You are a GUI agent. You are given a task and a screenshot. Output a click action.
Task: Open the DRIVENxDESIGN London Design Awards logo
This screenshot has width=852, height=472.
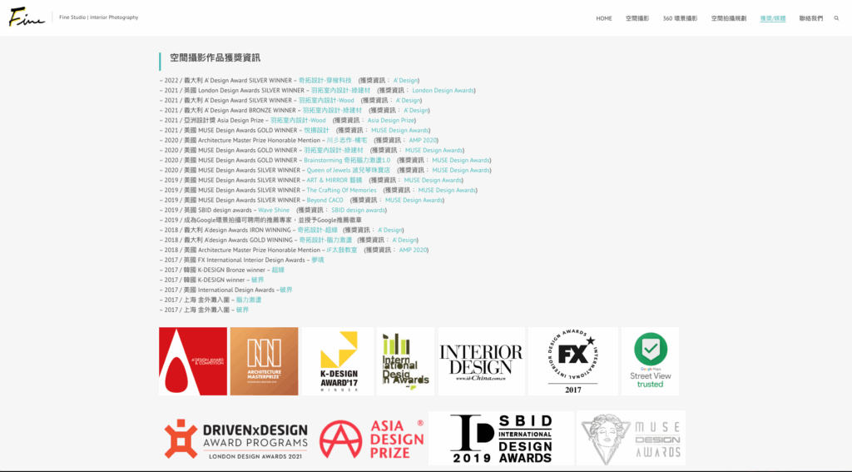tap(235, 439)
